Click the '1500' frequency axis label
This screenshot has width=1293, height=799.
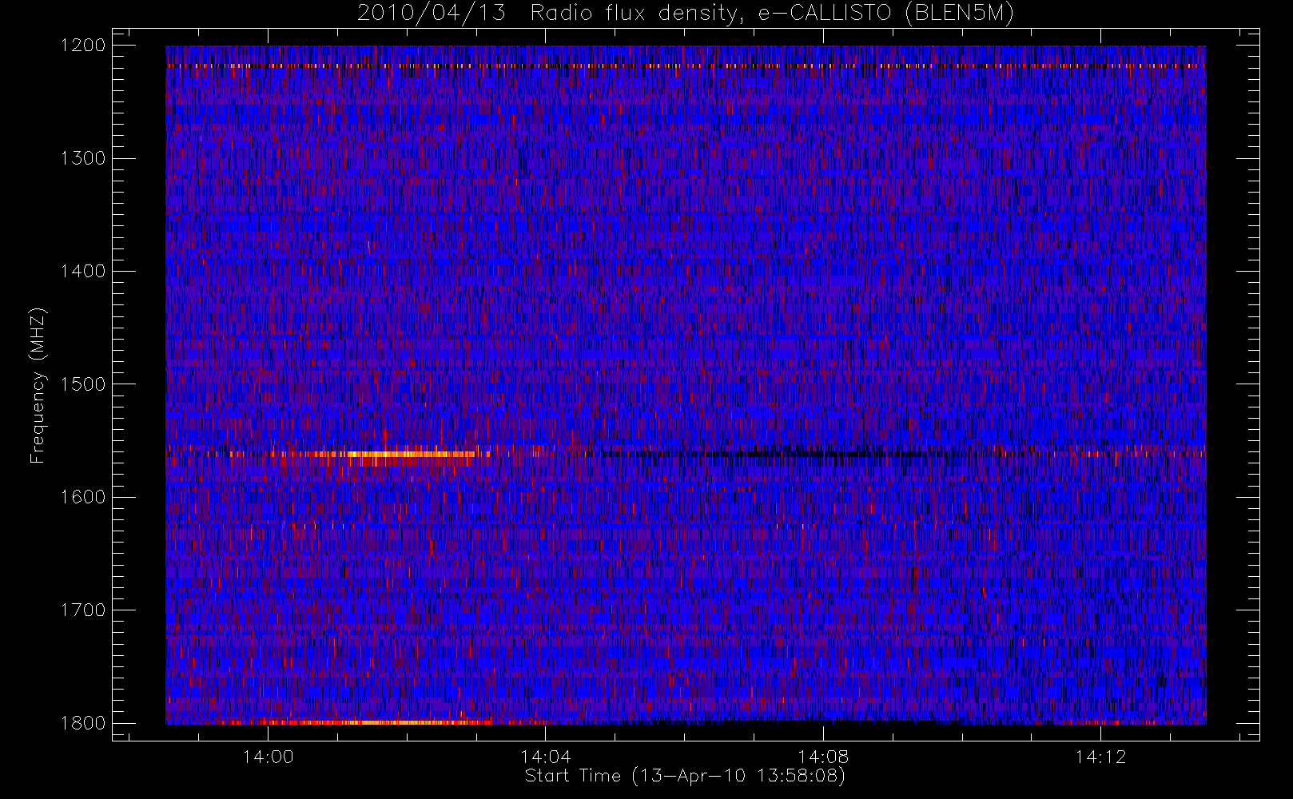(x=83, y=384)
